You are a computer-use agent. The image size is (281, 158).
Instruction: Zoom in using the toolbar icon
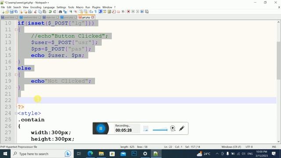click(71, 12)
